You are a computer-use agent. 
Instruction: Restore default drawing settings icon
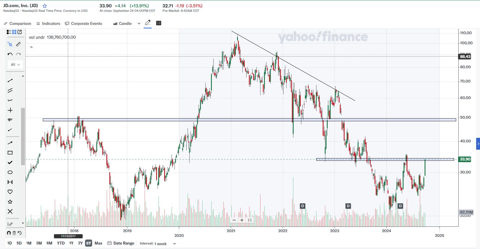[x=20, y=233]
